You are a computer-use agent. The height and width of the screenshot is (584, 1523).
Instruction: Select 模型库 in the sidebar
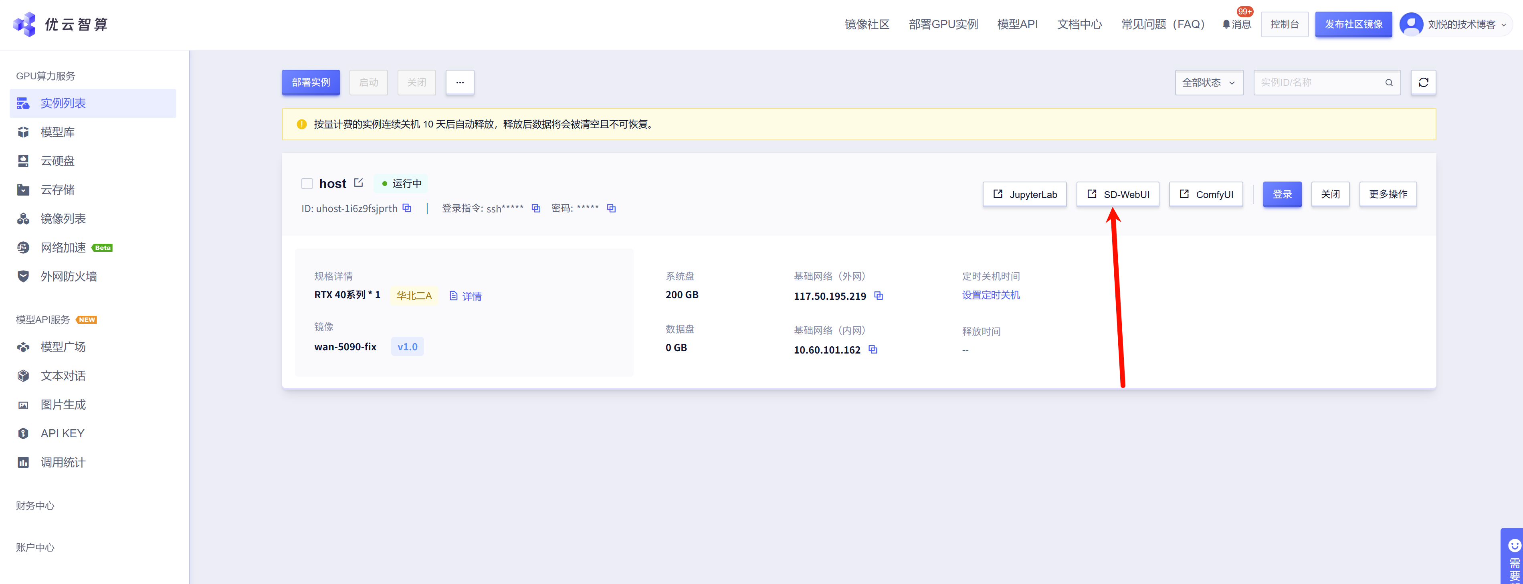(57, 132)
